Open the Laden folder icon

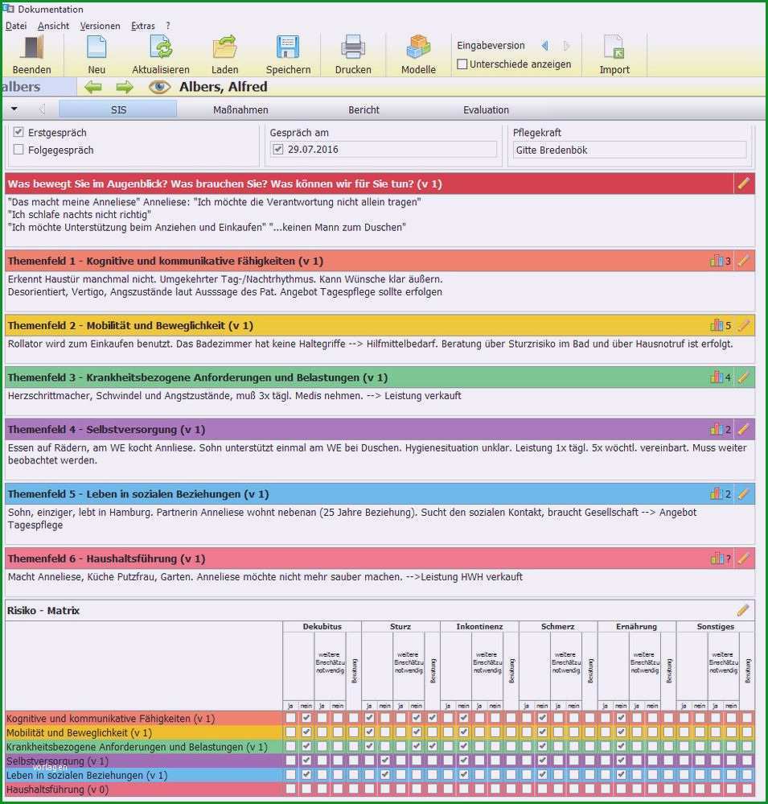click(224, 47)
